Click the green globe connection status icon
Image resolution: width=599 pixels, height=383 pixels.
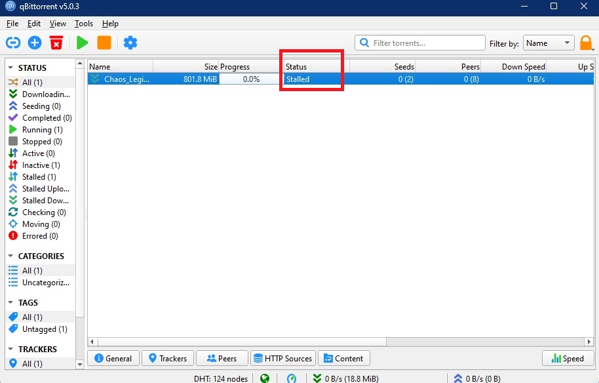click(x=265, y=378)
